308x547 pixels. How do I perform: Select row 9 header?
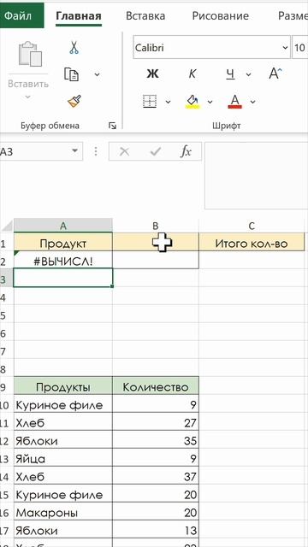pos(6,386)
